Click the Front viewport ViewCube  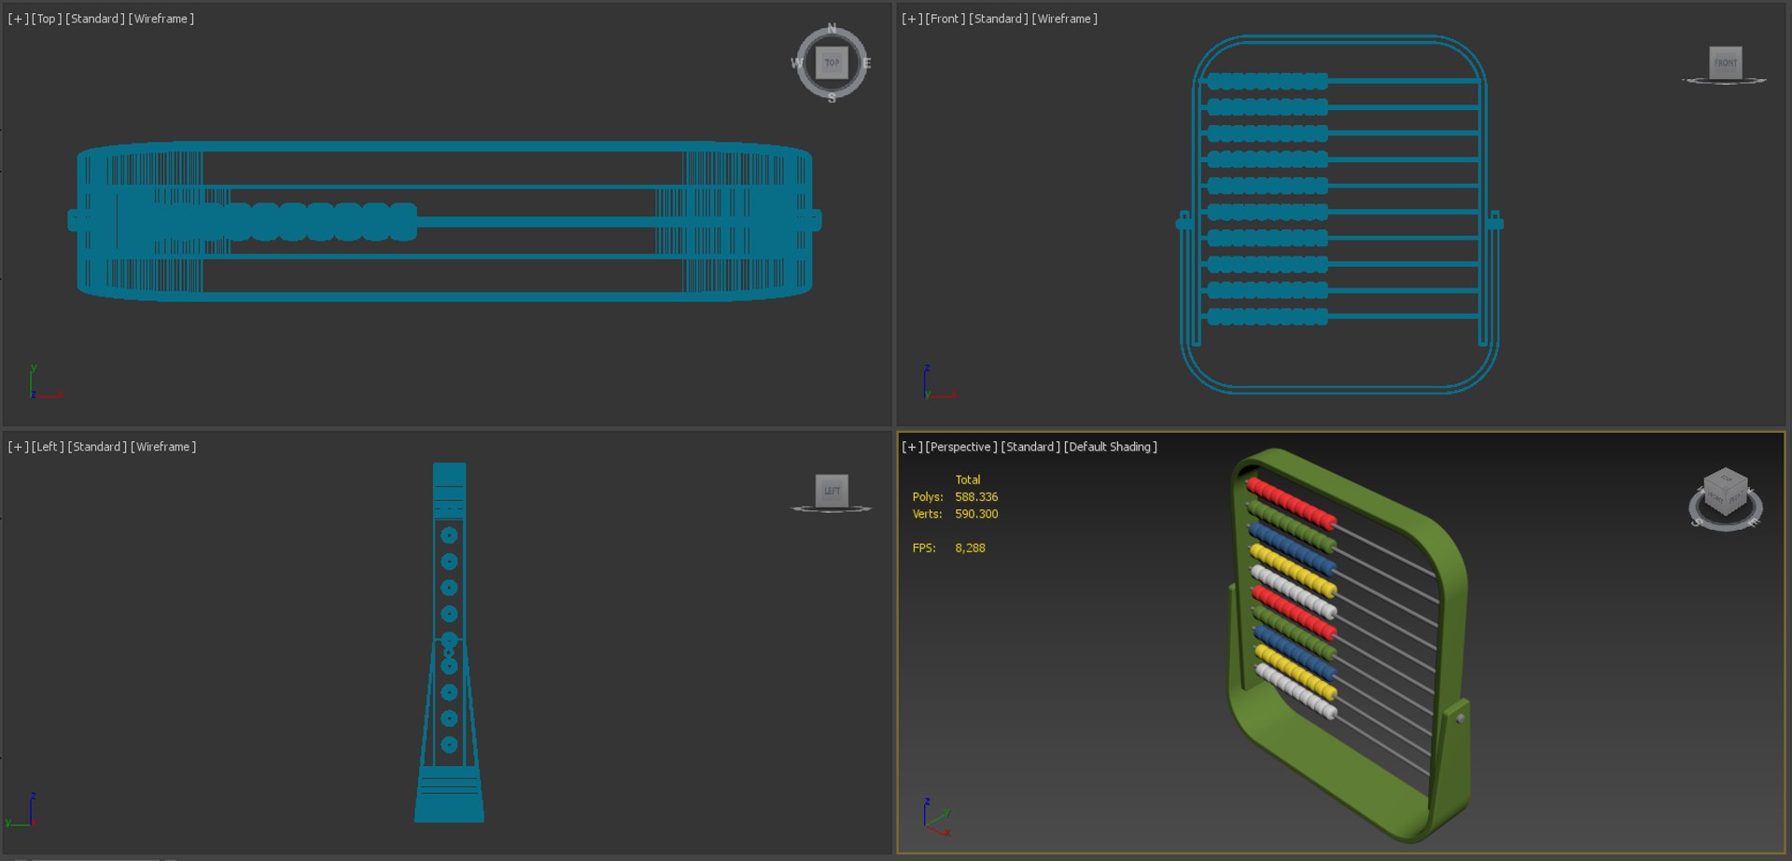coord(1725,62)
